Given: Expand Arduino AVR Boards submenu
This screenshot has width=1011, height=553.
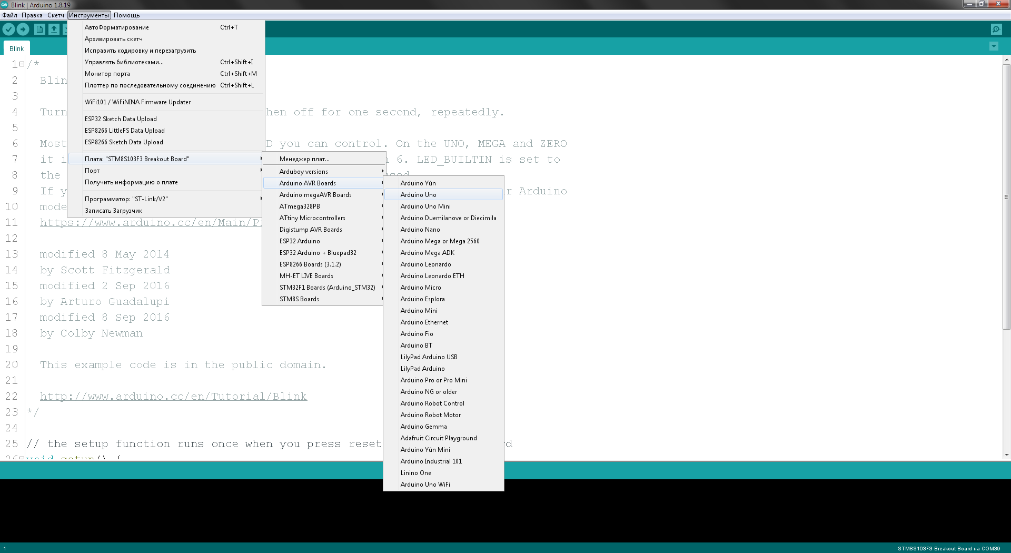Looking at the screenshot, I should [324, 183].
